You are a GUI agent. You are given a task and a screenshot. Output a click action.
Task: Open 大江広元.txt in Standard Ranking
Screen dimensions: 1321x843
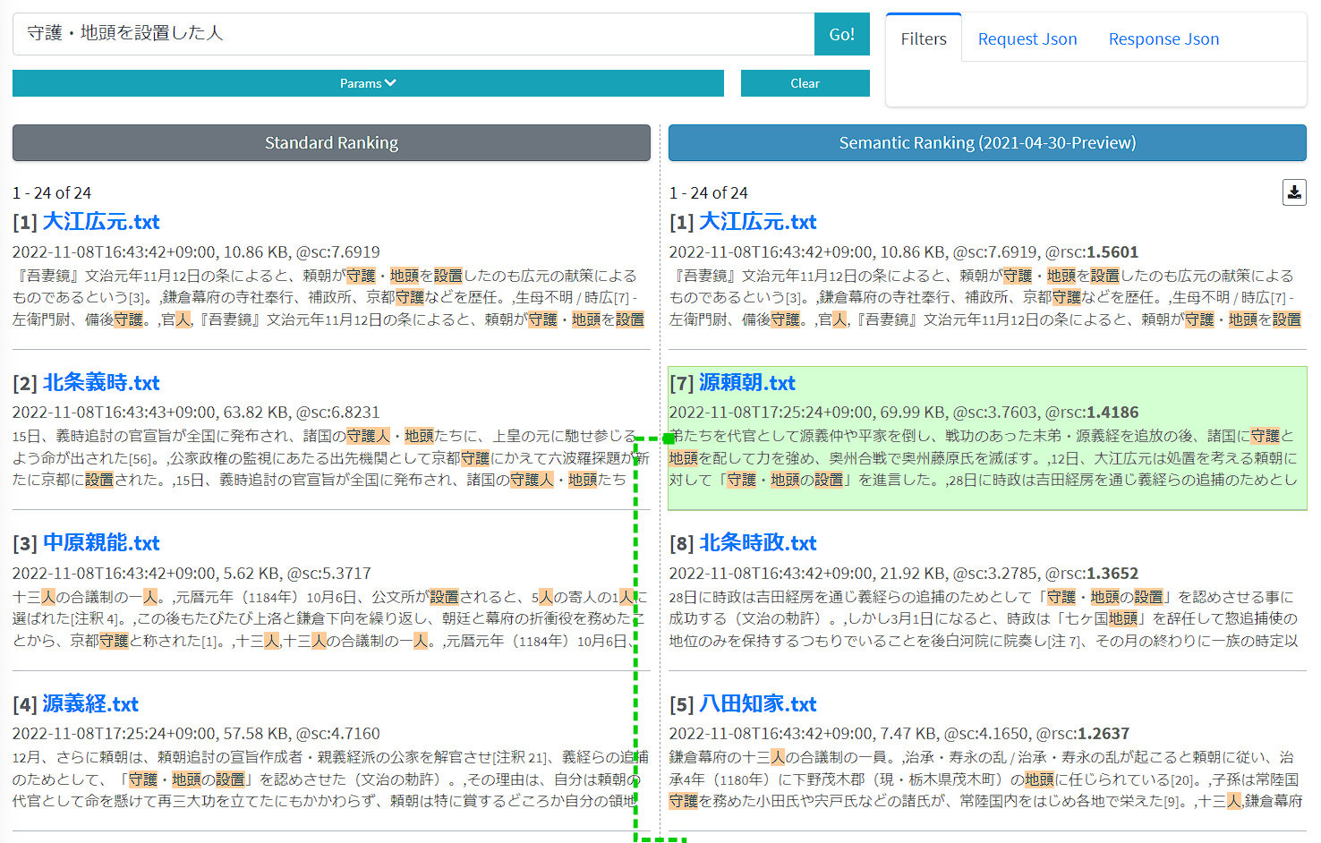pyautogui.click(x=101, y=222)
